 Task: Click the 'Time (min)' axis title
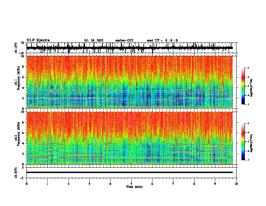pos(134,187)
